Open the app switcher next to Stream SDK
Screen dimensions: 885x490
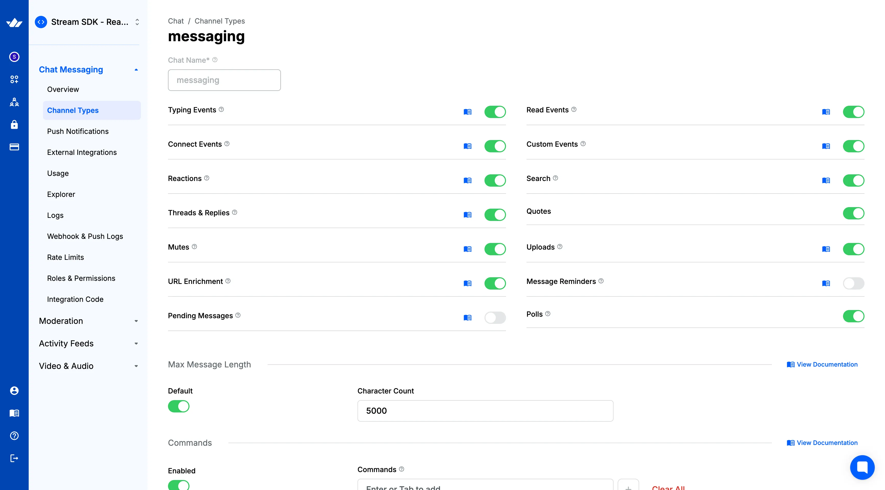click(136, 22)
